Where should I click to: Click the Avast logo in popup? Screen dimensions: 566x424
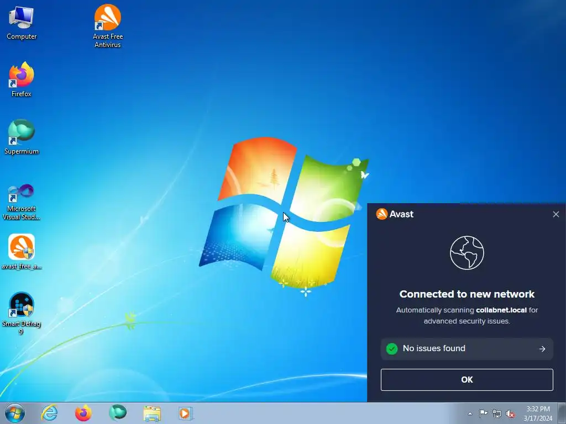pyautogui.click(x=395, y=214)
